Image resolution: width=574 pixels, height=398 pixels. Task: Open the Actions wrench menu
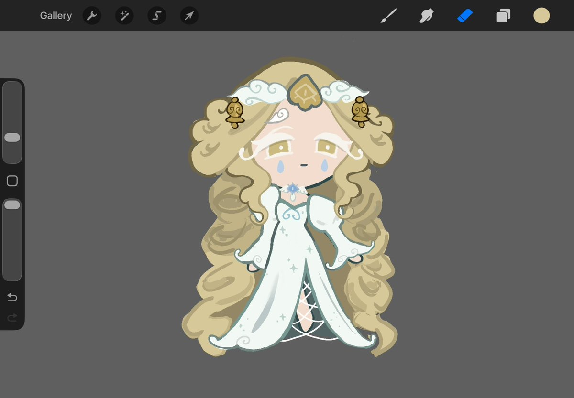pyautogui.click(x=91, y=16)
